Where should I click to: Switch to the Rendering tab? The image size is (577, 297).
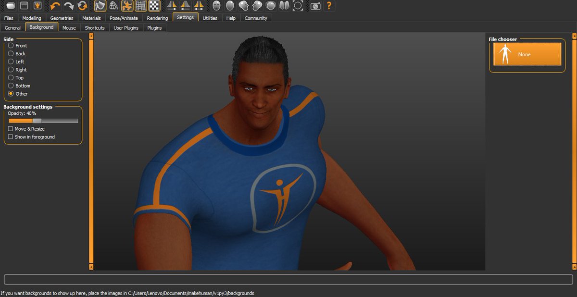point(157,18)
